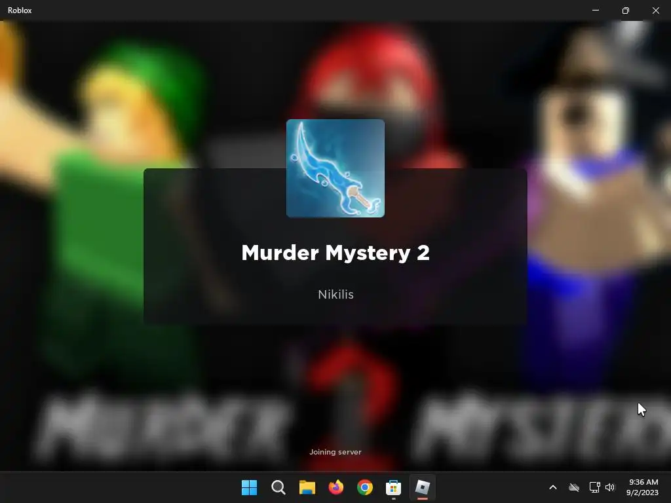Minimize the Roblox window
This screenshot has width=671, height=503.
[x=595, y=10]
